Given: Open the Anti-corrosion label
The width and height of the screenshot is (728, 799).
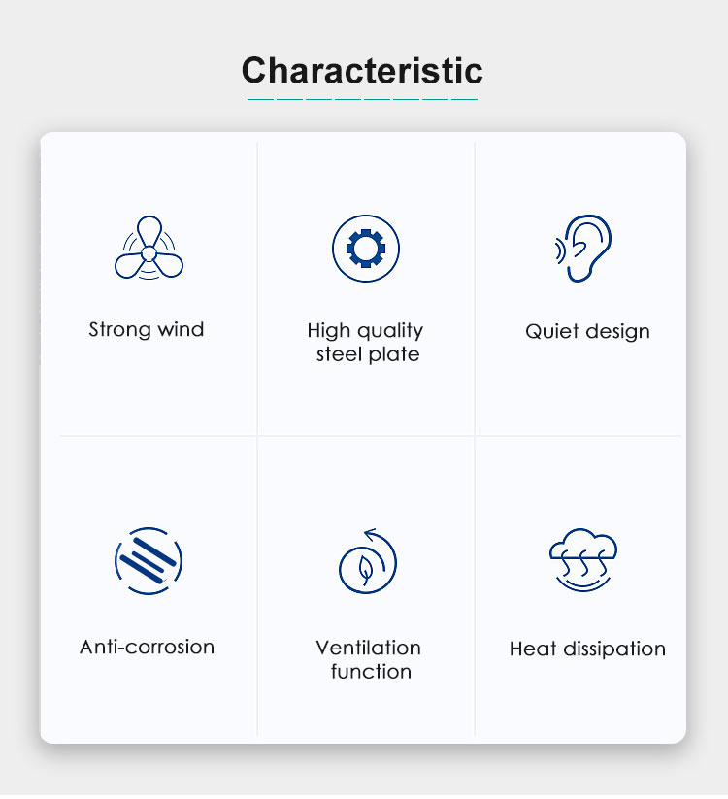Looking at the screenshot, I should pos(148,648).
